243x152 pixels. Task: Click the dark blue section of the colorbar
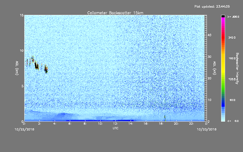click(x=223, y=104)
